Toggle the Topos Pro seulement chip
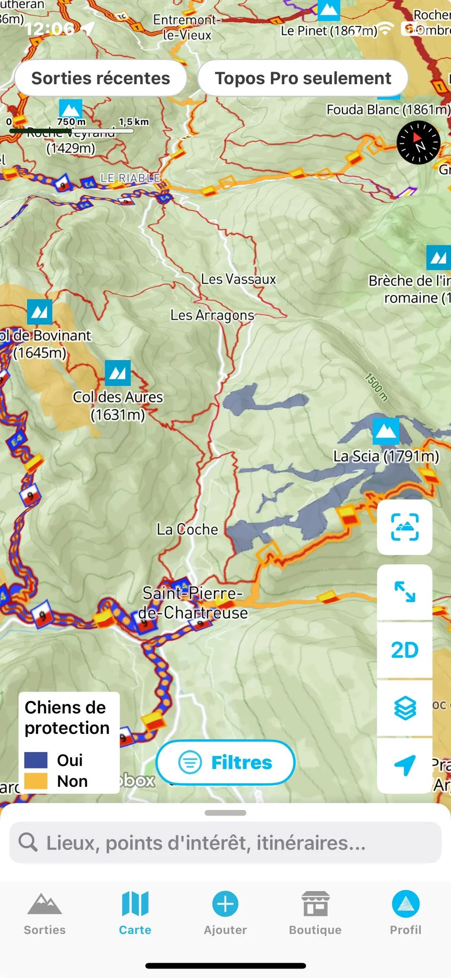Viewport: 451px width, 978px height. click(x=303, y=78)
